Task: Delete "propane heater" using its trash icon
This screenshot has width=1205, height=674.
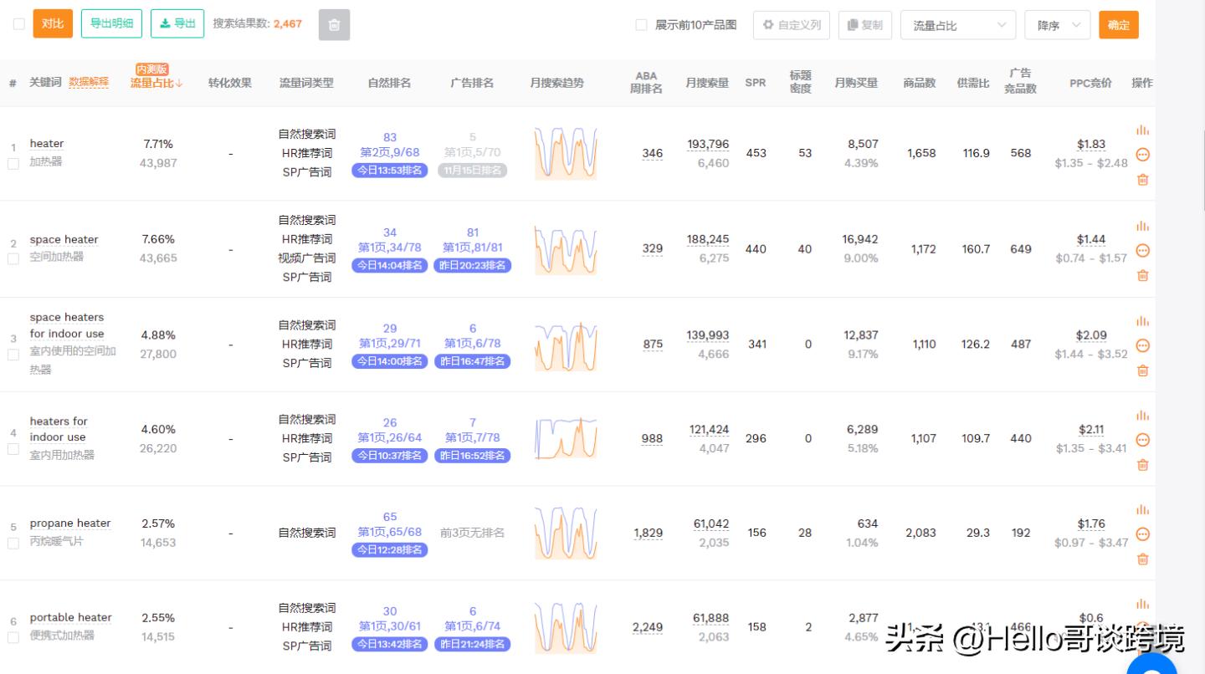Action: 1143,559
